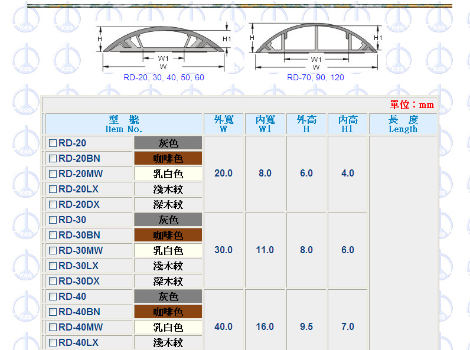Click the RD-70, 90, 120 profile diagram

coord(315,47)
